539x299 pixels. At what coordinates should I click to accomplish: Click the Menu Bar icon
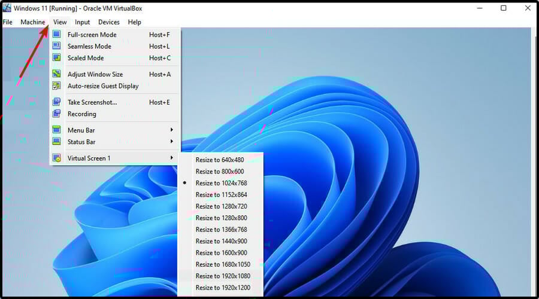pyautogui.click(x=56, y=130)
